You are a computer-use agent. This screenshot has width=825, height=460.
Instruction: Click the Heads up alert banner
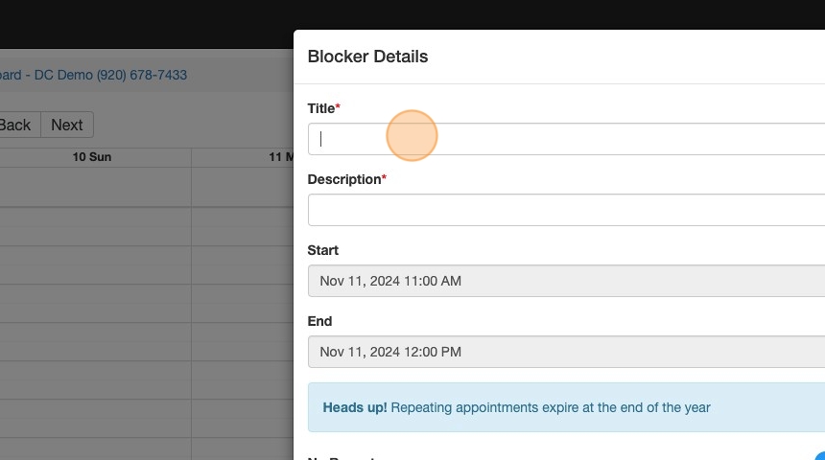(x=566, y=407)
